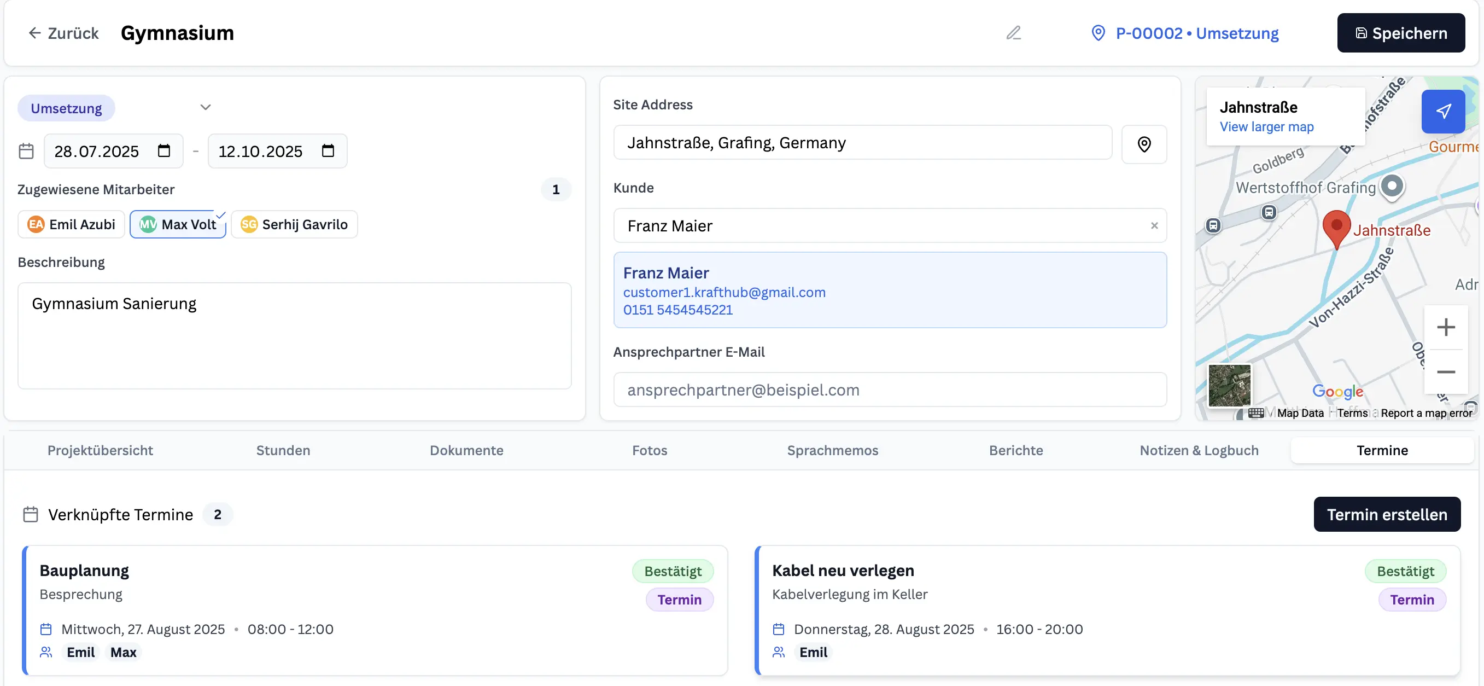1484x686 pixels.
Task: Open the start date calendar picker
Action: pyautogui.click(x=164, y=151)
